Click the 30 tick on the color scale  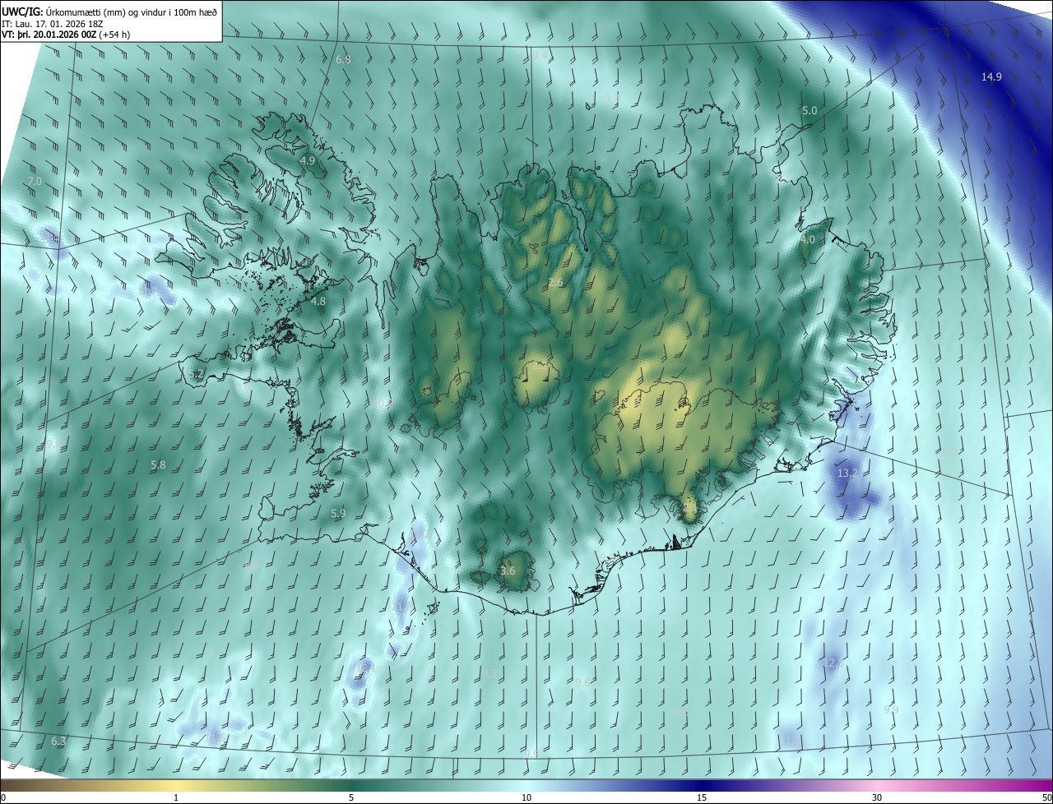pyautogui.click(x=877, y=798)
